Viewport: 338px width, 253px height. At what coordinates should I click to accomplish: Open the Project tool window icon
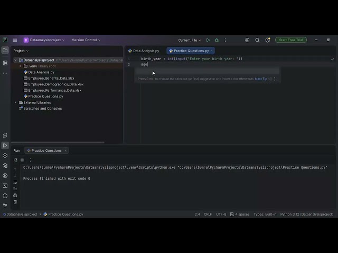pos(5,51)
